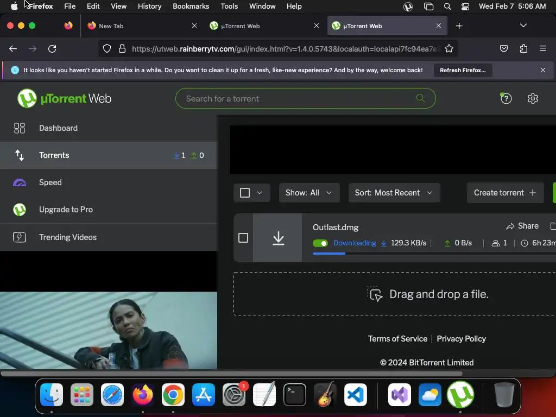Image resolution: width=556 pixels, height=417 pixels.
Task: Open Upgrade to Pro in the sidebar
Action: [x=109, y=210]
